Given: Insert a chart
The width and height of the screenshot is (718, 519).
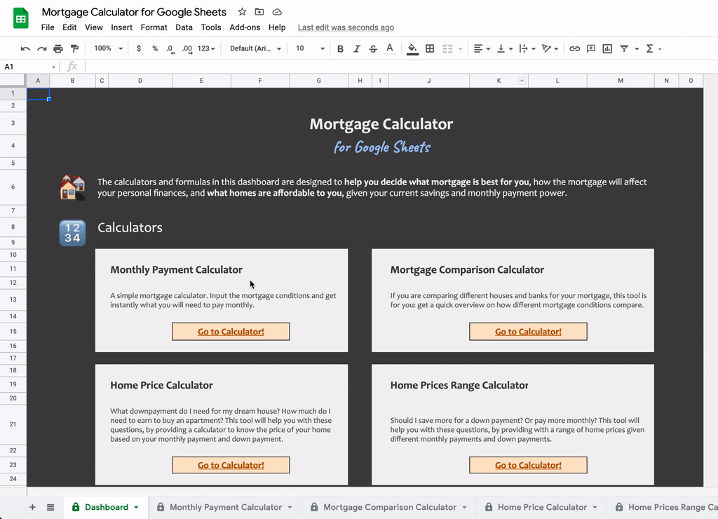Looking at the screenshot, I should 608,48.
